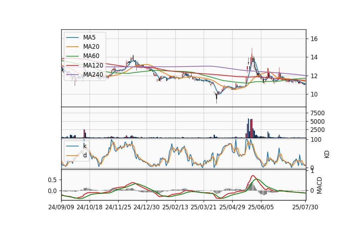Click the KD axis value 100

click(316, 140)
